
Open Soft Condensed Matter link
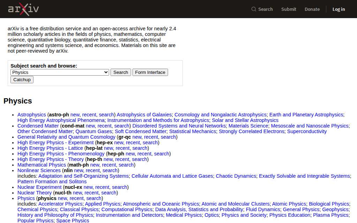point(140,131)
